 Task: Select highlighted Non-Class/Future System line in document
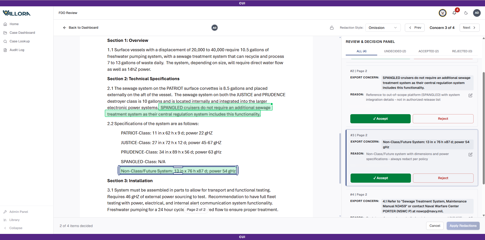pos(178,171)
